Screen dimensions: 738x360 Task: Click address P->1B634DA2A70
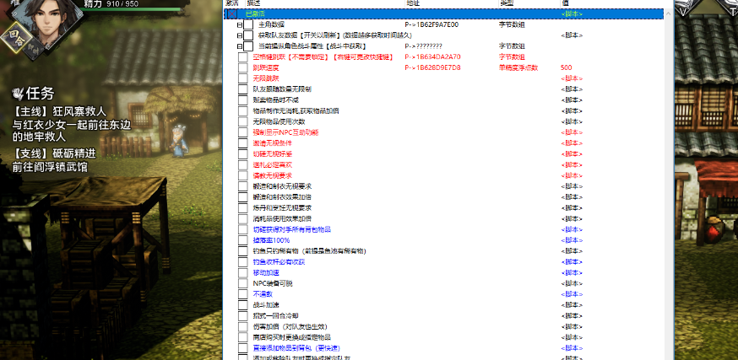(432, 57)
